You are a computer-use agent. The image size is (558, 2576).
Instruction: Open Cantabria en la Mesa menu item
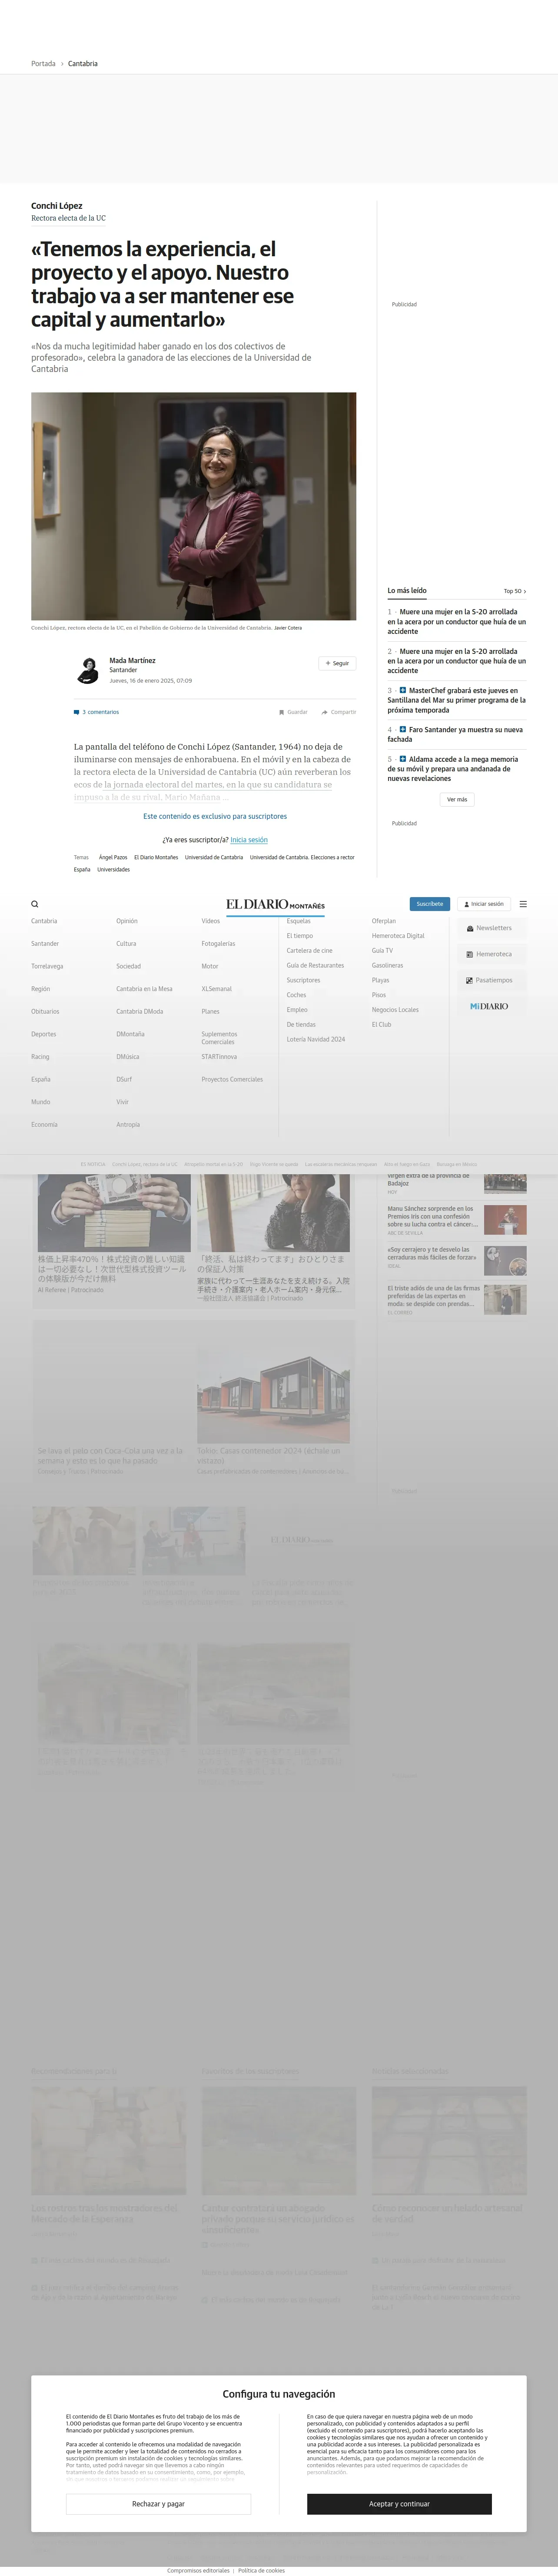tap(144, 989)
